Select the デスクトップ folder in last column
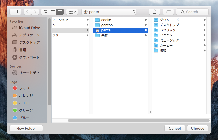Viewport: 218px width, 140px height. [179, 25]
